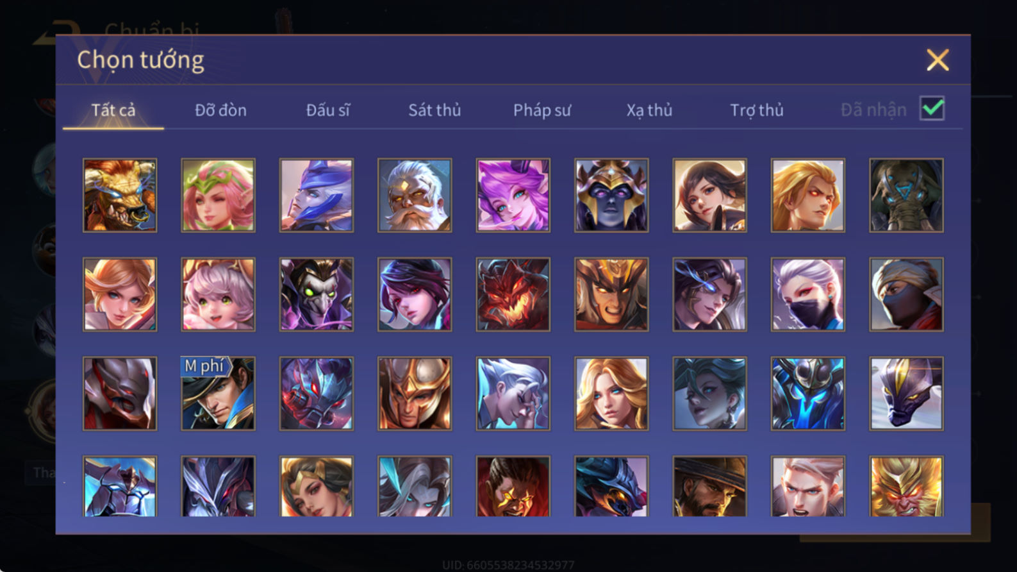Screen dimensions: 1017x572
Task: Choose the pink-haired hero with green leaf crown
Action: click(x=218, y=196)
